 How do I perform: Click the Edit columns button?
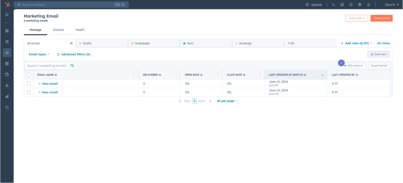(x=354, y=66)
